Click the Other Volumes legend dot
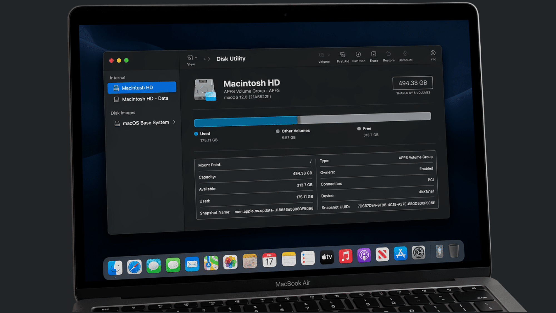This screenshot has height=313, width=556. point(278,131)
